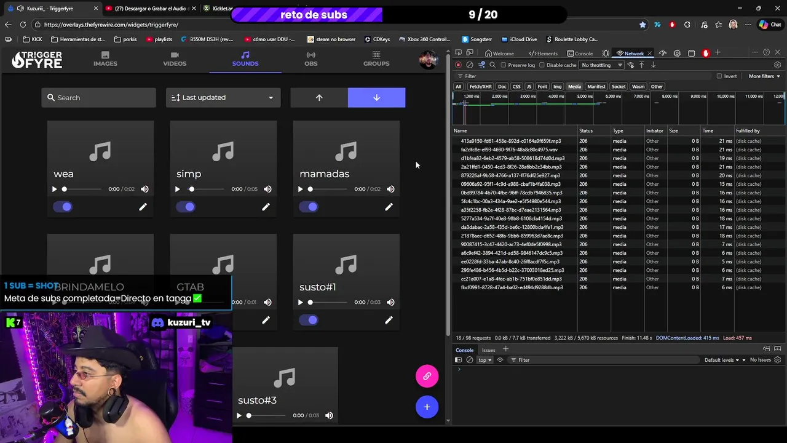787x443 pixels.
Task: Switch to DevTools Elements tab
Action: [544, 54]
